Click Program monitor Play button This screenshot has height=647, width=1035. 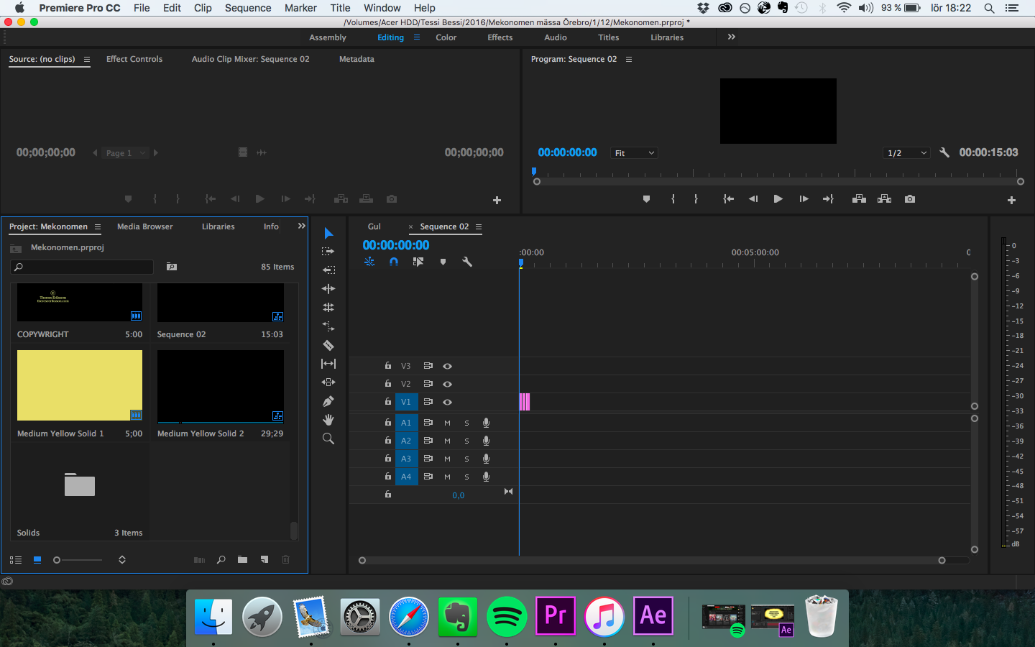778,199
